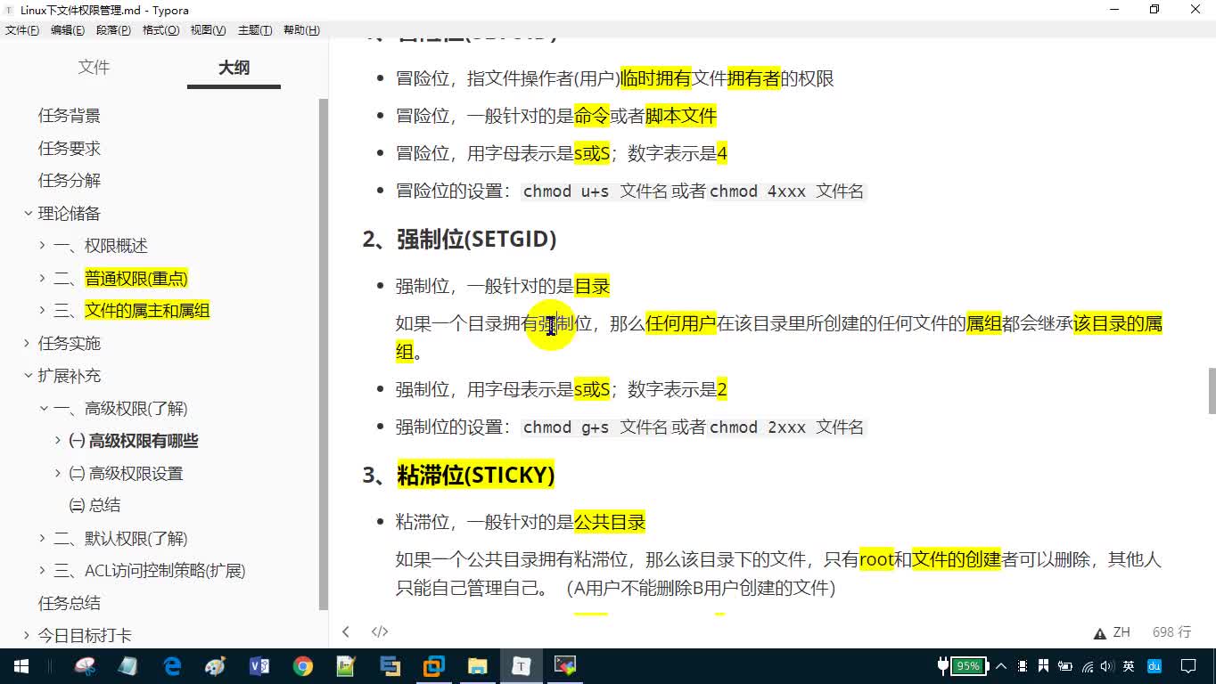Hide the sidebar with left arrow
Viewport: 1216px width, 684px height.
(346, 631)
